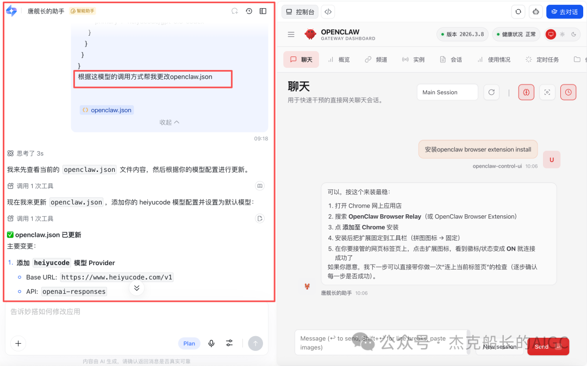Jump to bottom with double chevron
The width and height of the screenshot is (587, 366).
[136, 288]
